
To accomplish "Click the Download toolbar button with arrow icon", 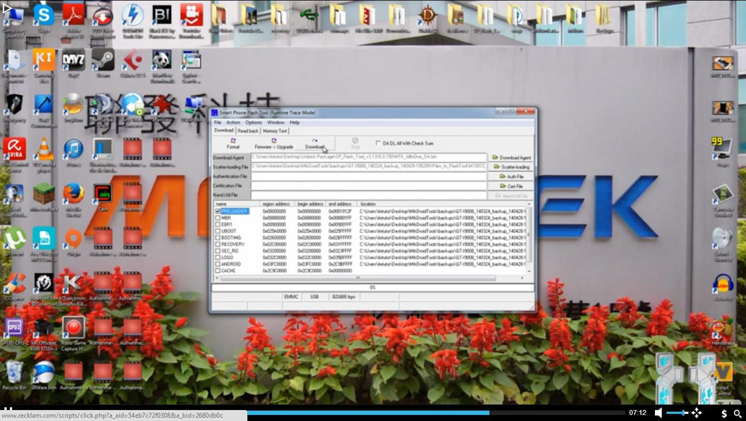I will (x=315, y=144).
